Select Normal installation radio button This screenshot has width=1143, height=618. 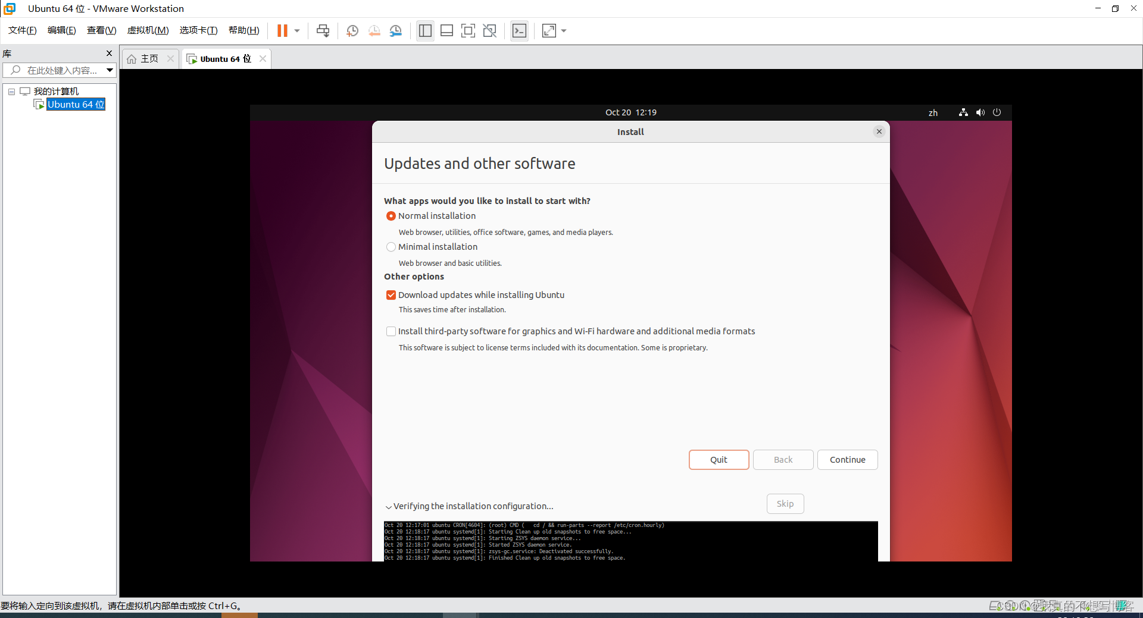391,216
